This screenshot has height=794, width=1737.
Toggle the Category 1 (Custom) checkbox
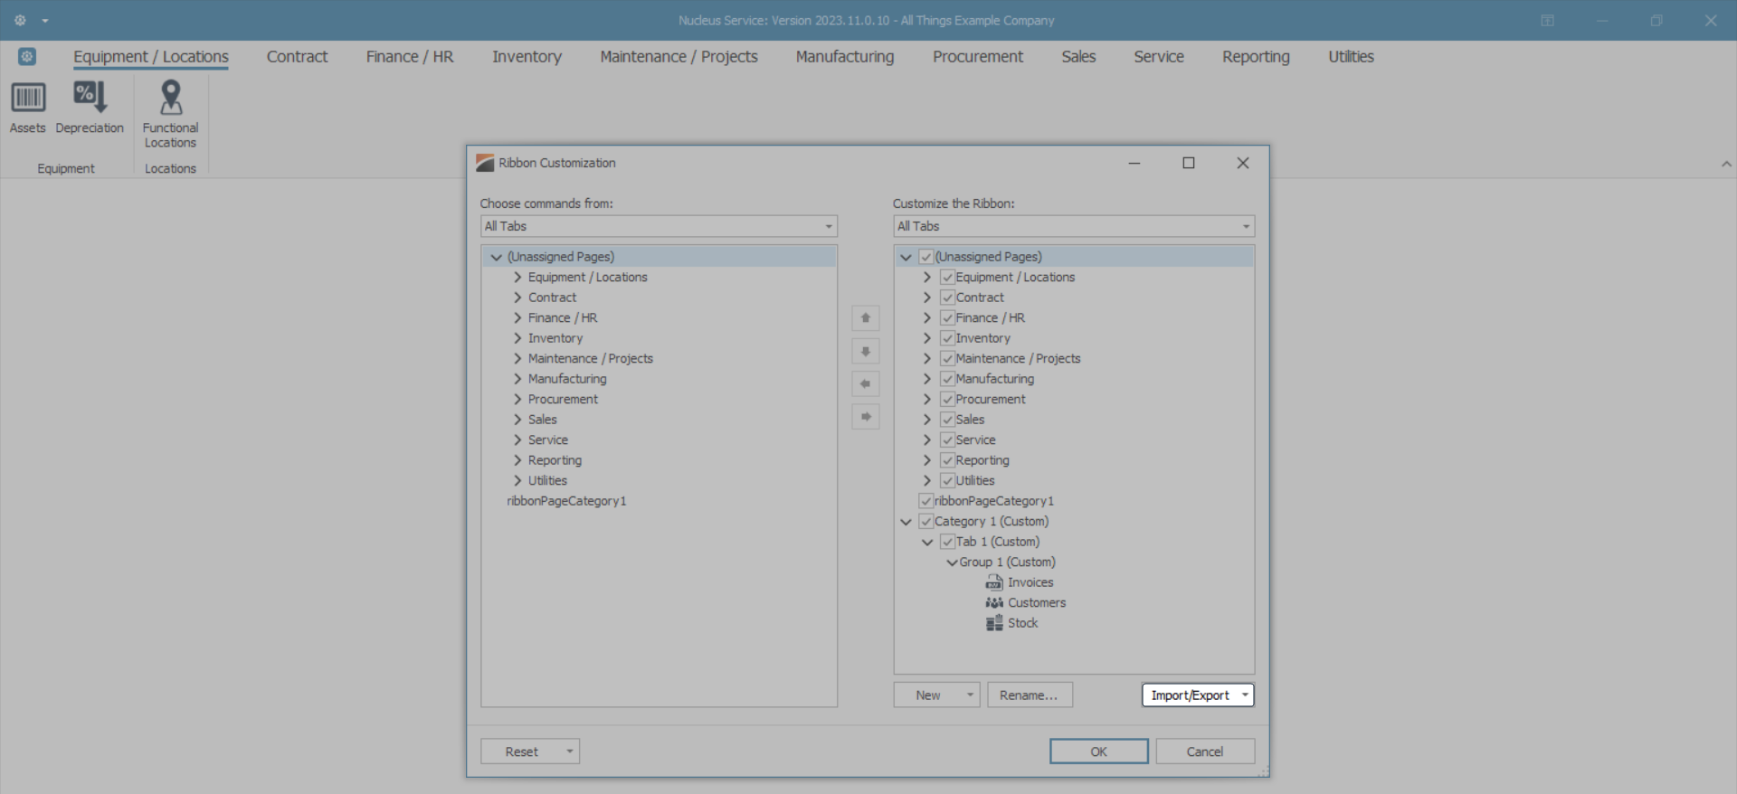pos(925,522)
